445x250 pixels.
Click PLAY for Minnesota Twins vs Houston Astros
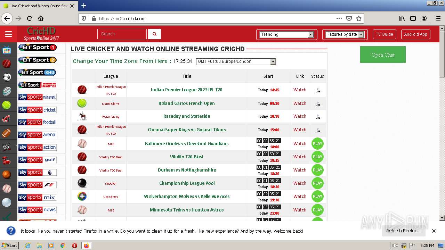[317, 210]
